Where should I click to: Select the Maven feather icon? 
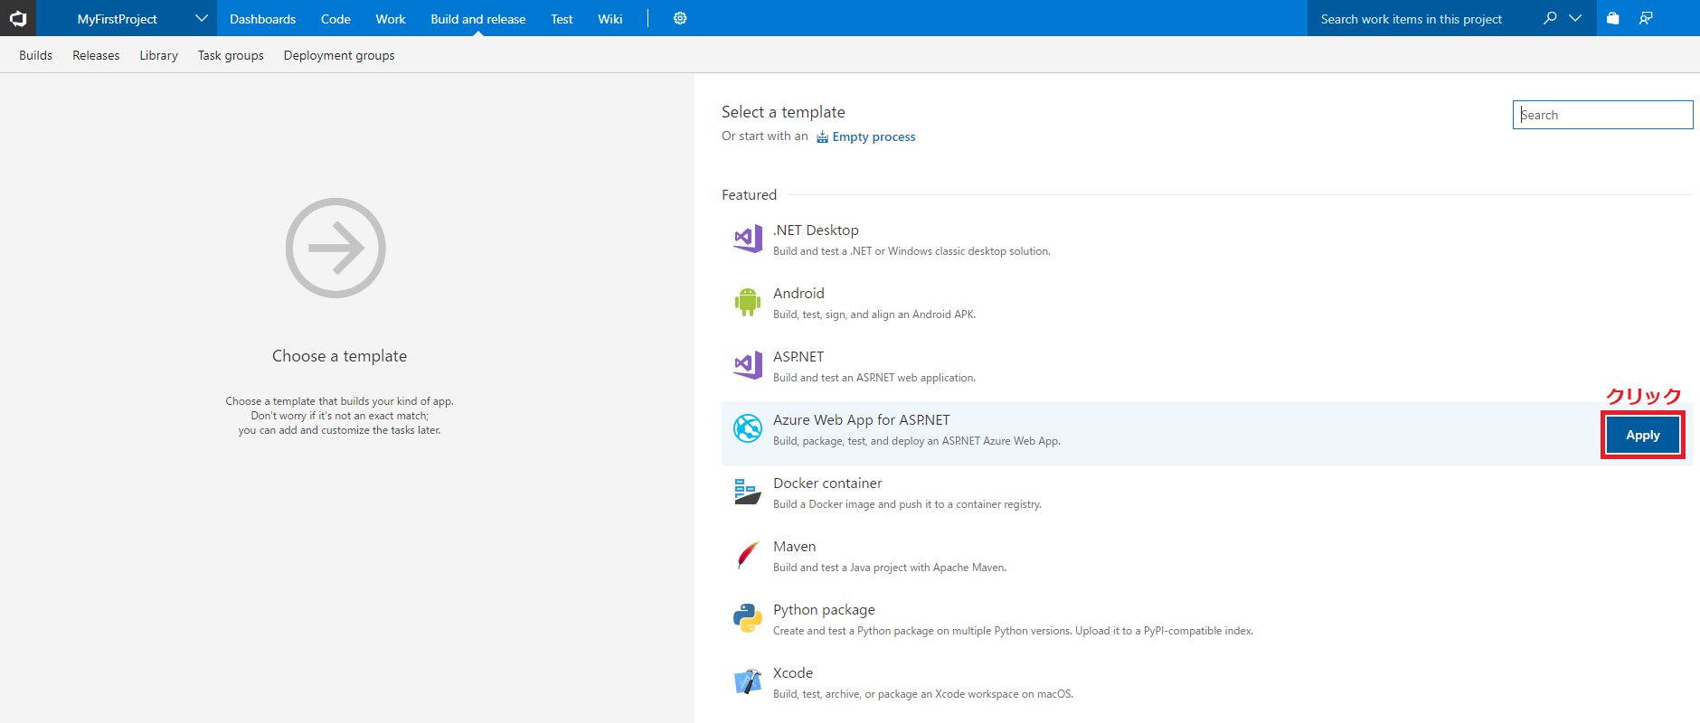pyautogui.click(x=747, y=555)
